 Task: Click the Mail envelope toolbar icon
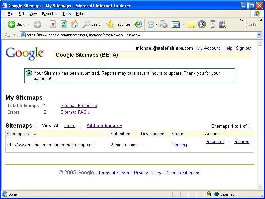coord(151,24)
